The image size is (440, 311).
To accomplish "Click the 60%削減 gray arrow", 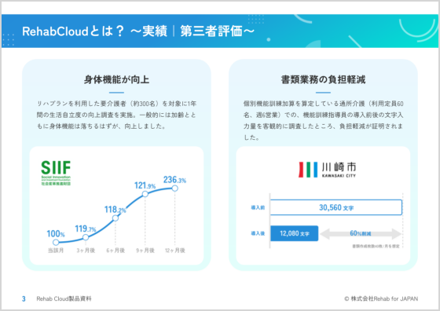I will point(361,233).
